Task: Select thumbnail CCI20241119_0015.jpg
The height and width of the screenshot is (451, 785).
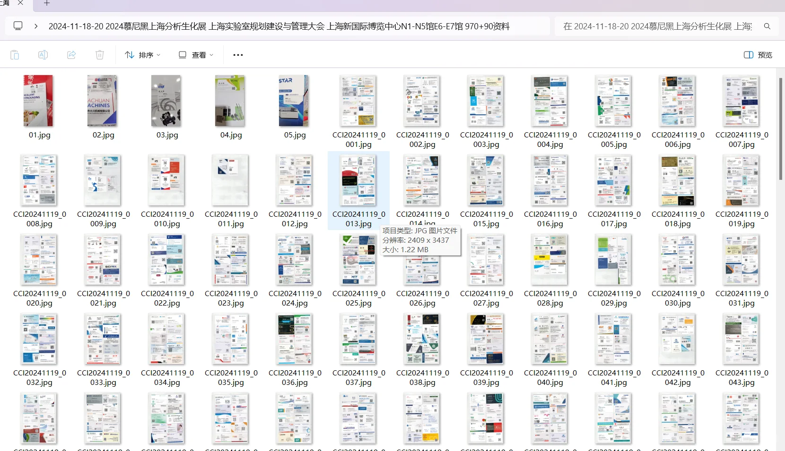Action: [486, 180]
